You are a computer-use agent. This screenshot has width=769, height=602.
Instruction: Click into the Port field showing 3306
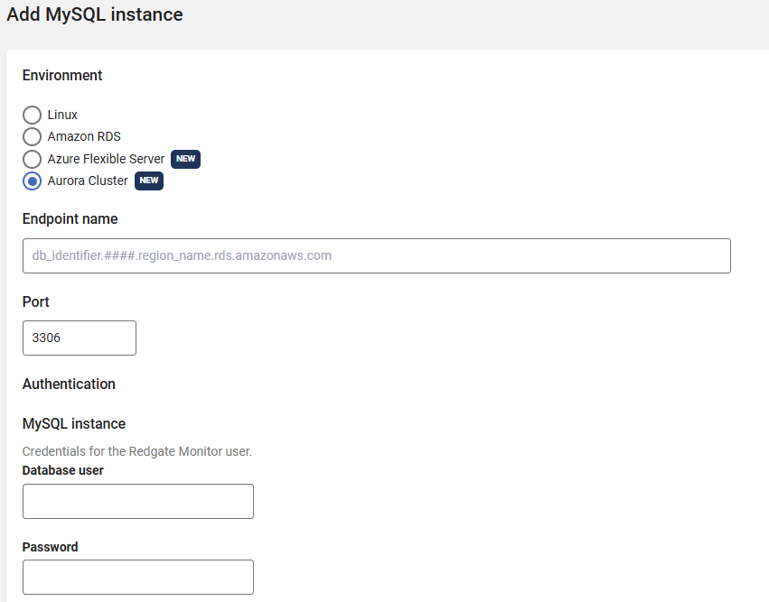[80, 338]
